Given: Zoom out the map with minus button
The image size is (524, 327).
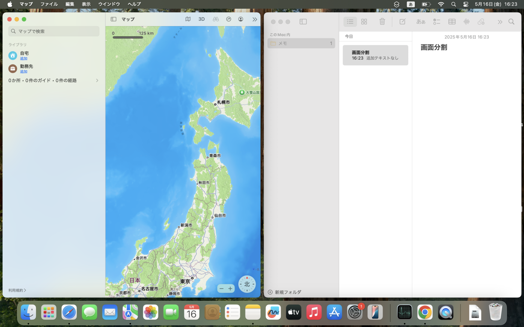Looking at the screenshot, I should coord(221,289).
